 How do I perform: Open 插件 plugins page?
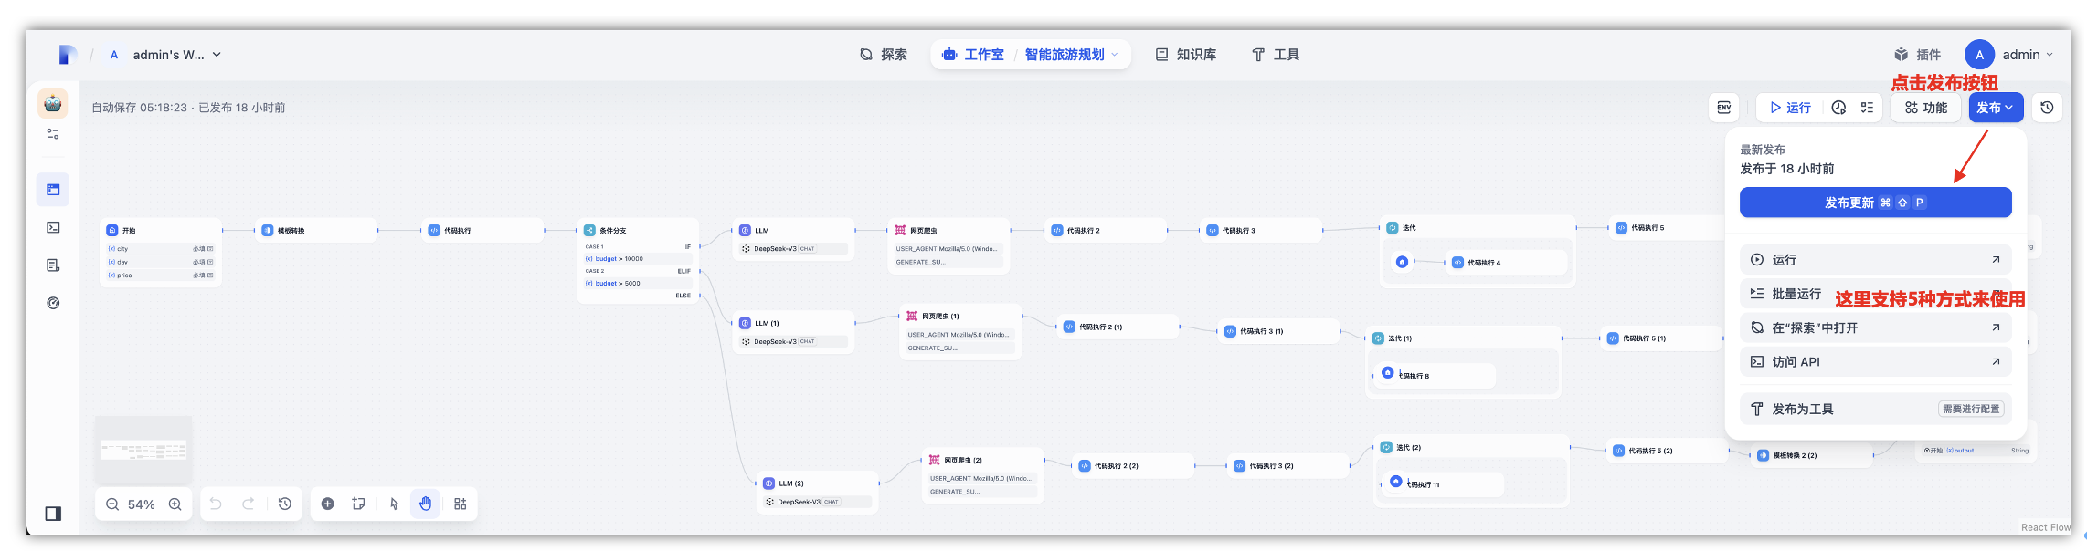[1917, 55]
